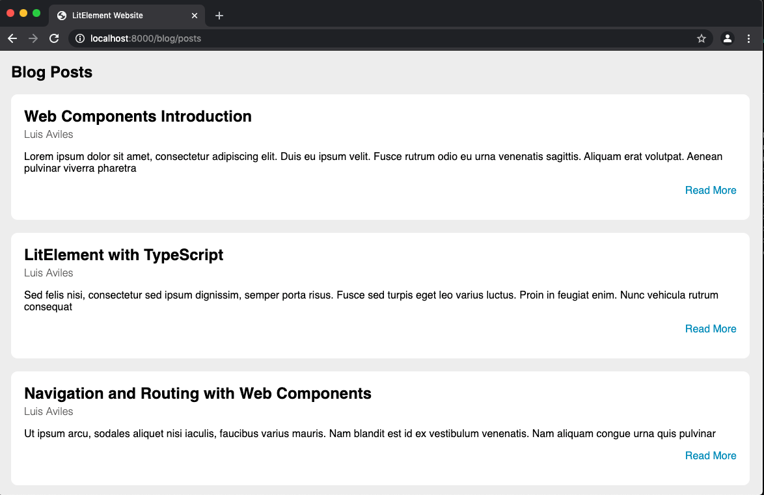Click the site information padlock icon
The height and width of the screenshot is (495, 764).
[x=79, y=38]
